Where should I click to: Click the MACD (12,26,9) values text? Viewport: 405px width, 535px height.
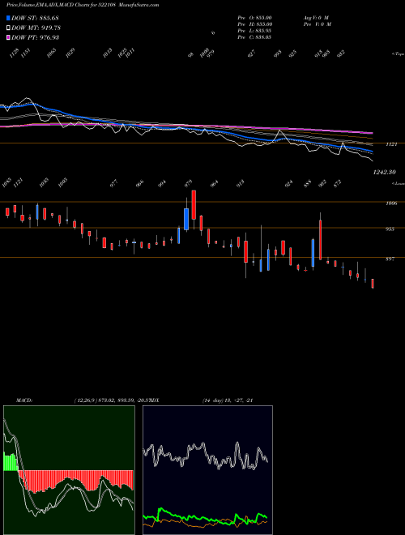(x=114, y=400)
